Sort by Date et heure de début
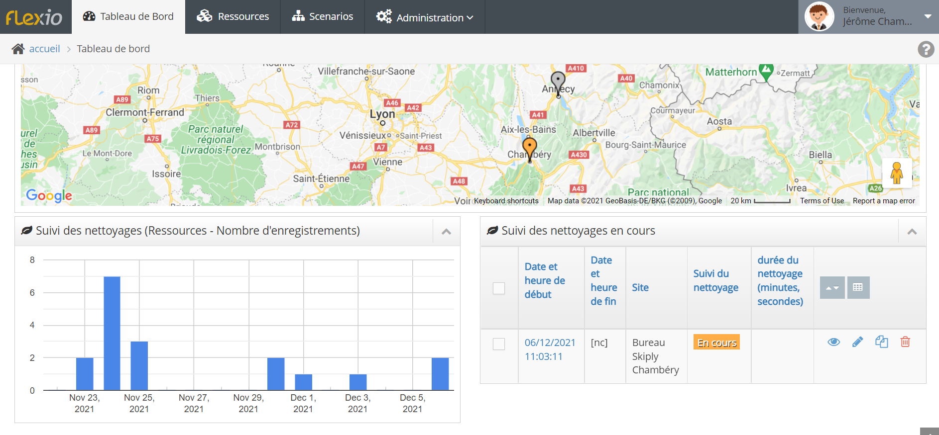 [545, 280]
